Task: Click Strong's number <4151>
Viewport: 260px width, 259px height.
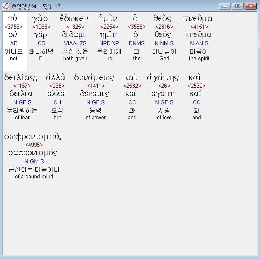Action: point(199,27)
